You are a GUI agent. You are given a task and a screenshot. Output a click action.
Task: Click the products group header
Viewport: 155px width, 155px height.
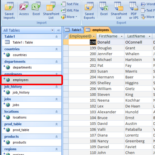point(32,137)
